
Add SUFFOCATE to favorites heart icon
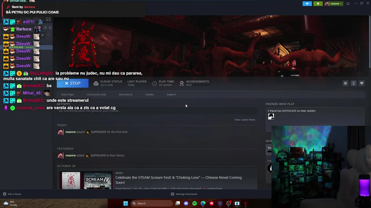(x=361, y=83)
